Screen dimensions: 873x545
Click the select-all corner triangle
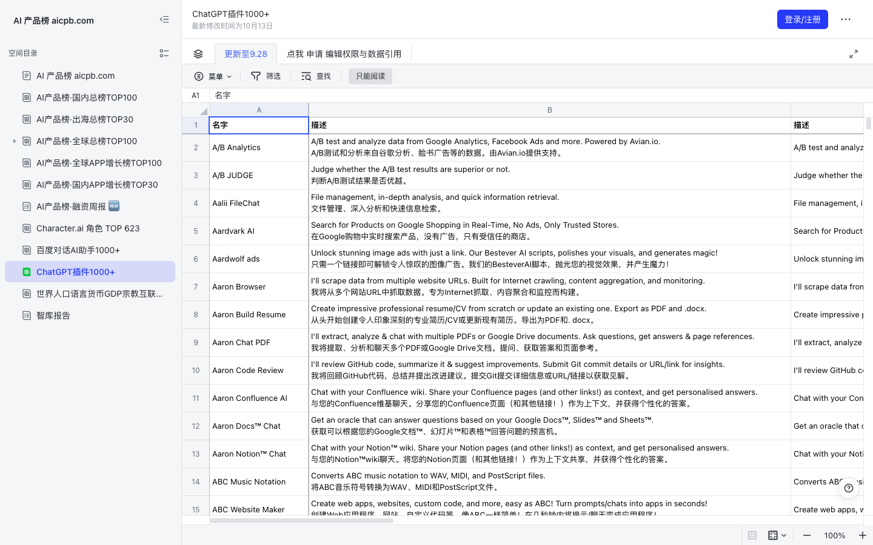point(204,111)
